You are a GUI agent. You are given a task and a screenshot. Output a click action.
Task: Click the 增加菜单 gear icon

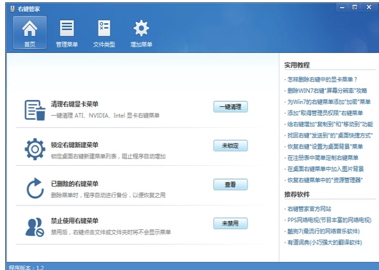pyautogui.click(x=141, y=33)
